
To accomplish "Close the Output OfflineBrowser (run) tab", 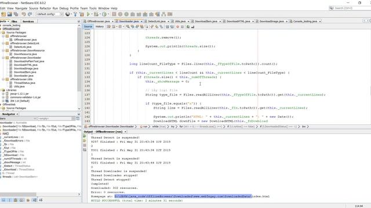I will (x=125, y=132).
